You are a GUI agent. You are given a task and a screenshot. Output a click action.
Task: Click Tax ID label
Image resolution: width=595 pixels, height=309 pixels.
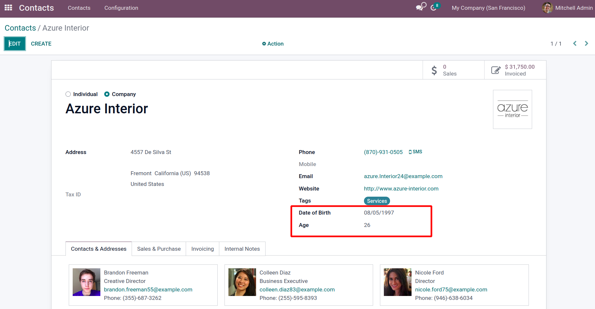(x=73, y=194)
